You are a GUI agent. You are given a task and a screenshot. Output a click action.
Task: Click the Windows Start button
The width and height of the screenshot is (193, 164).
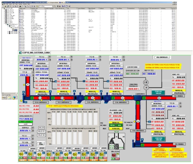(x=4, y=98)
